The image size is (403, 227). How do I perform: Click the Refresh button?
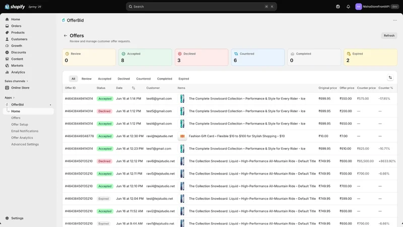tap(389, 36)
